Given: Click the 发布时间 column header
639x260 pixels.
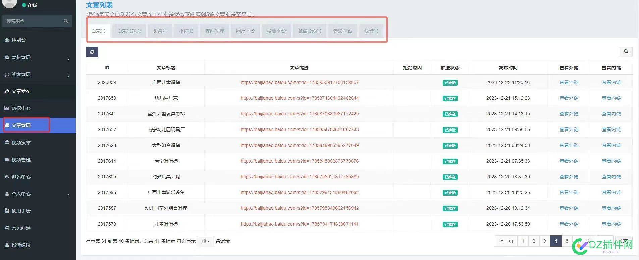Looking at the screenshot, I should point(508,68).
